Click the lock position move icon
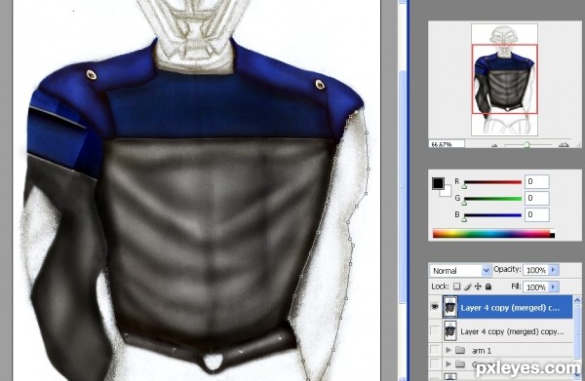585x381 pixels. click(478, 286)
